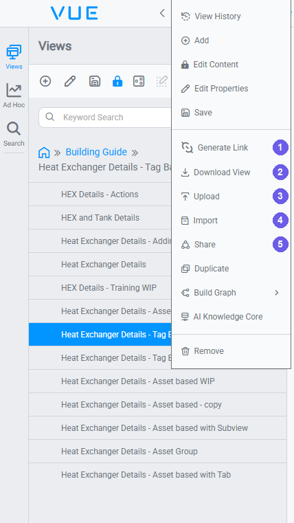The width and height of the screenshot is (294, 523).
Task: Click the pencil edit icon in toolbar
Action: [69, 81]
